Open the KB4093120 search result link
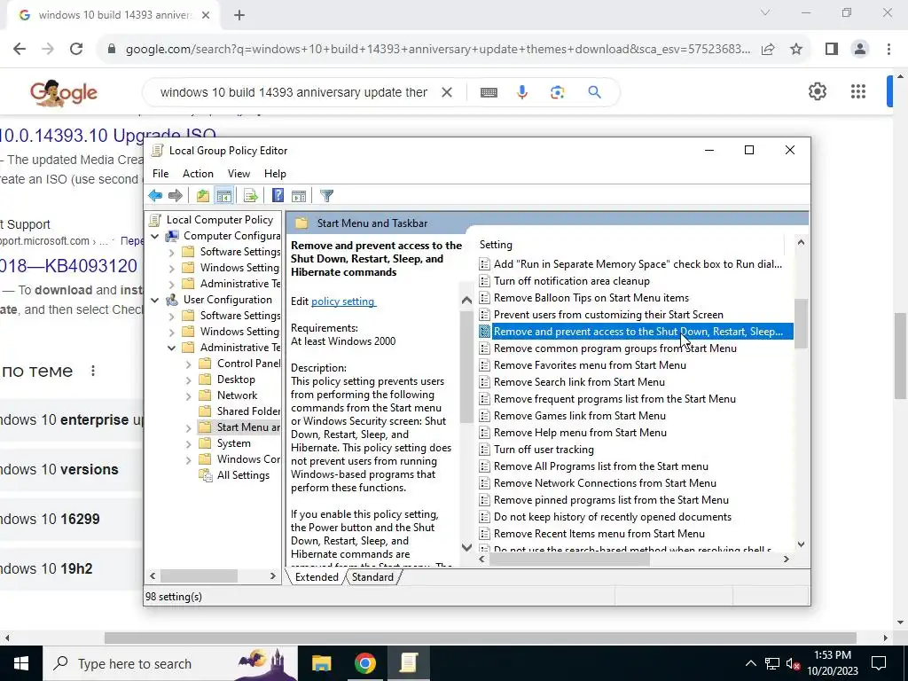 pos(68,266)
